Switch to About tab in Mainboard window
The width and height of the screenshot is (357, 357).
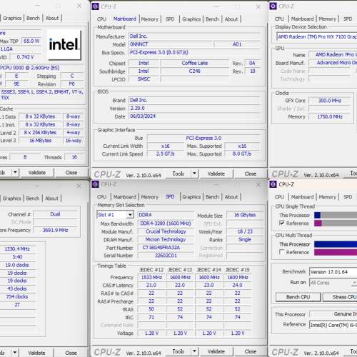(231, 19)
